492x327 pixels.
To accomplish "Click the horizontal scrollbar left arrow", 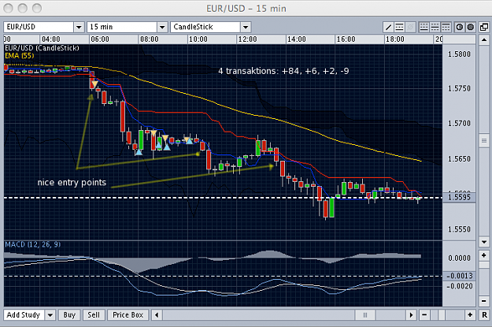I will pyautogui.click(x=157, y=314).
